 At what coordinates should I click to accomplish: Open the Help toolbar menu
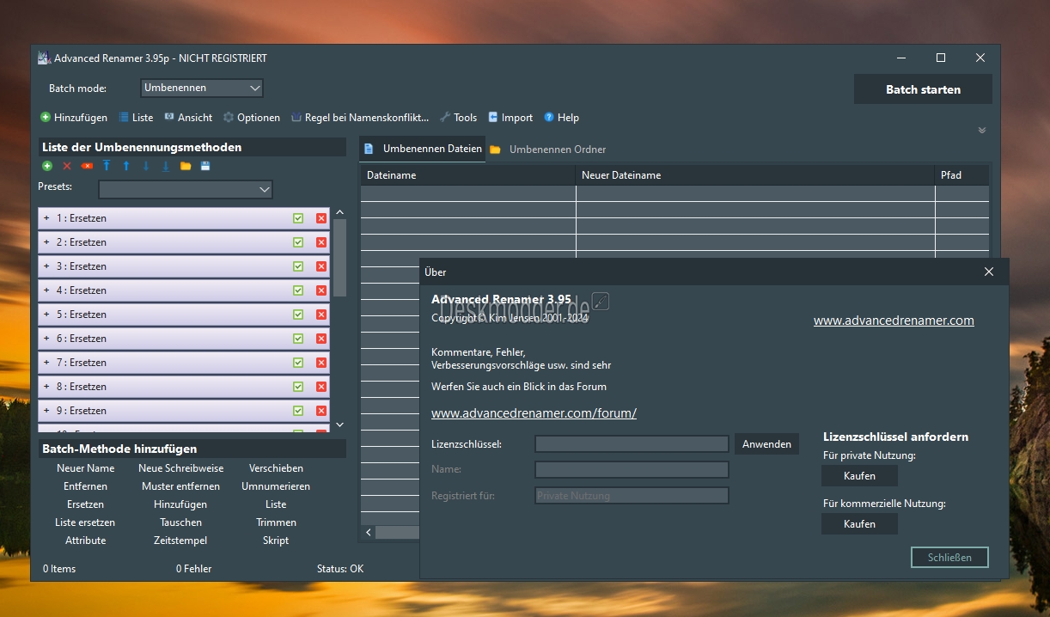pos(561,118)
